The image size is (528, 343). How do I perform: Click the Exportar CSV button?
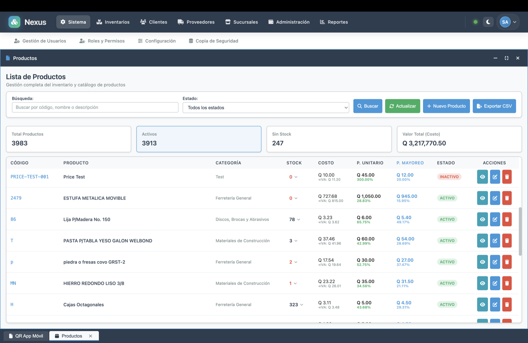pyautogui.click(x=494, y=106)
